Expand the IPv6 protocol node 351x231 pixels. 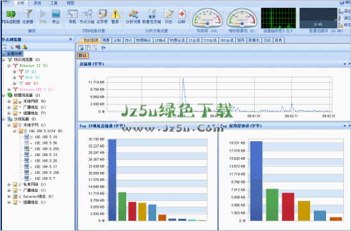(15, 78)
